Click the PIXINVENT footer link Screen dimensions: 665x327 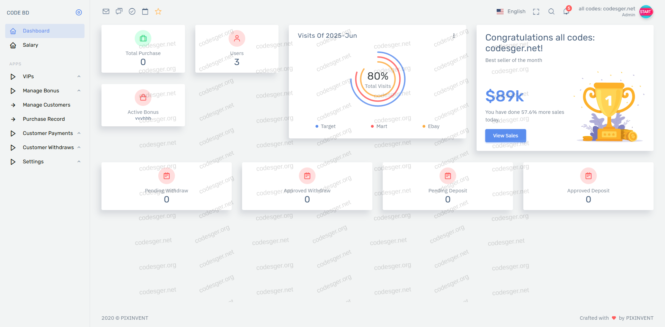click(134, 318)
